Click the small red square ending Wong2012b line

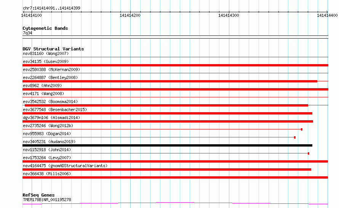[302, 129]
